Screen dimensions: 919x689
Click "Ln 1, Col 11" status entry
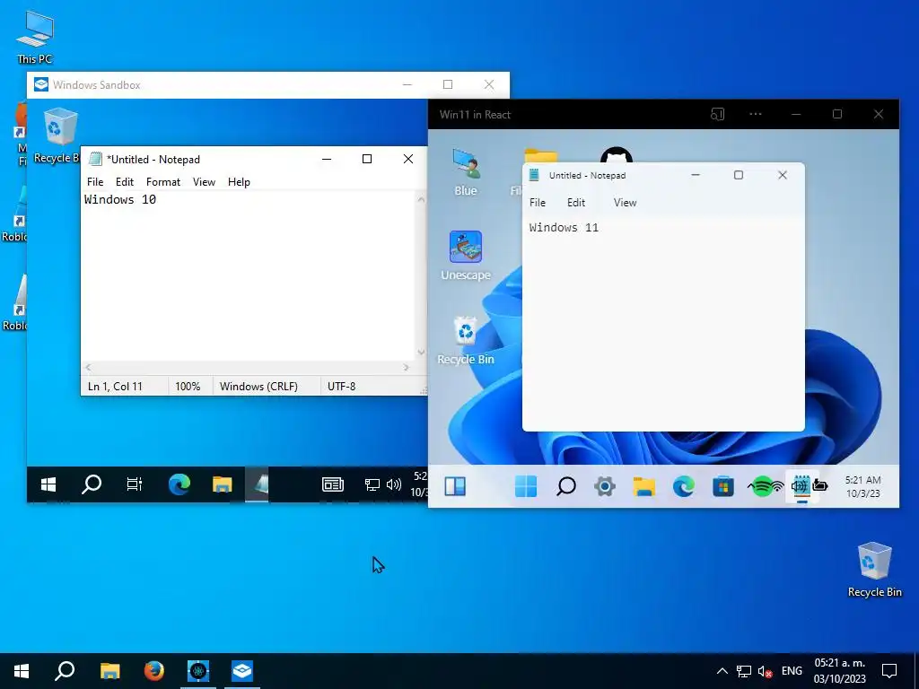coord(115,386)
